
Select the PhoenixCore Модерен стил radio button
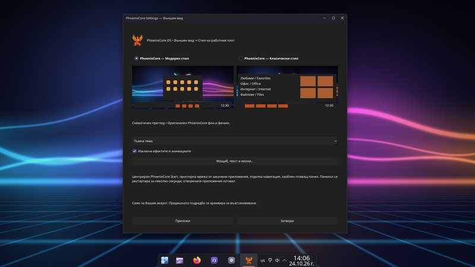tap(137, 58)
